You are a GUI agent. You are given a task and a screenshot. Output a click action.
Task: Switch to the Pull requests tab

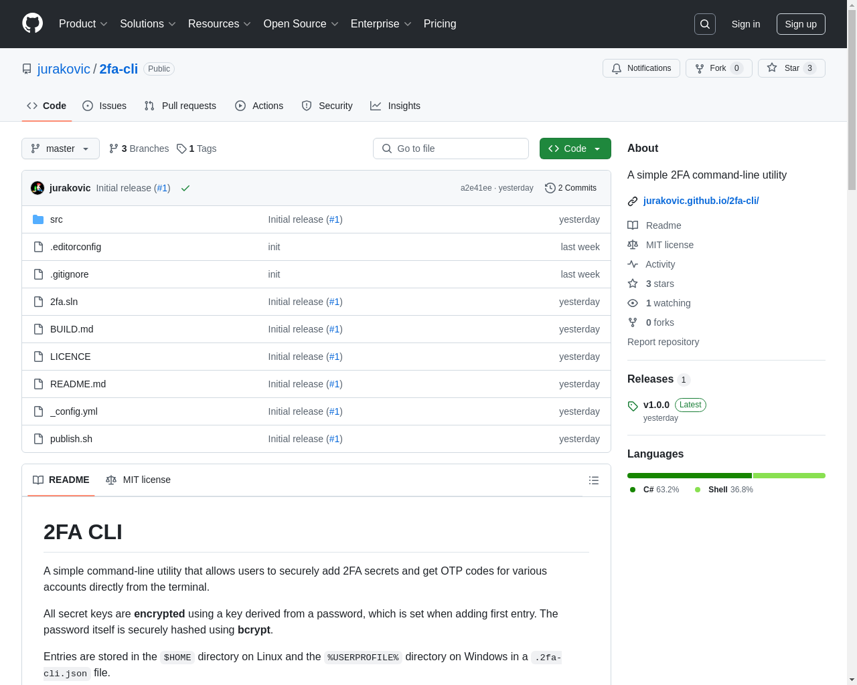180,106
